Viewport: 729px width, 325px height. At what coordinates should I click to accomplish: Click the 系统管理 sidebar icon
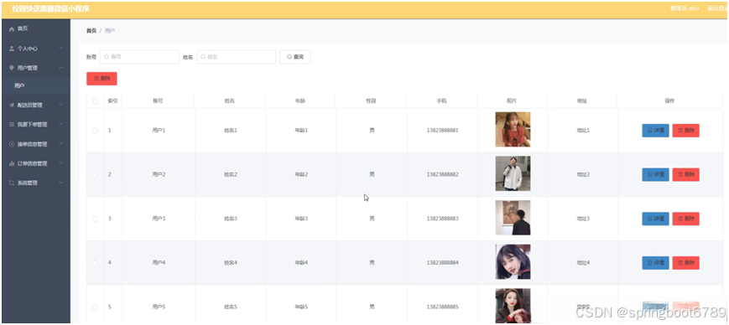[12, 183]
